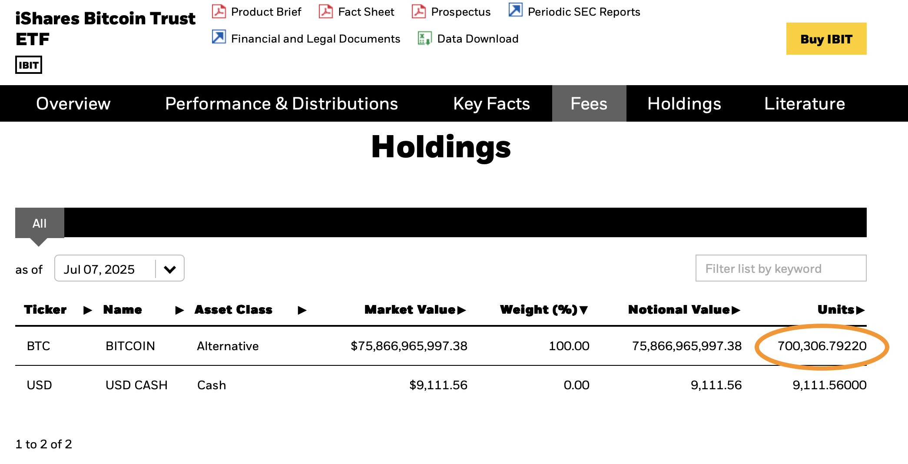Image resolution: width=908 pixels, height=464 pixels.
Task: Switch to the Holdings navigation tab
Action: coord(684,104)
